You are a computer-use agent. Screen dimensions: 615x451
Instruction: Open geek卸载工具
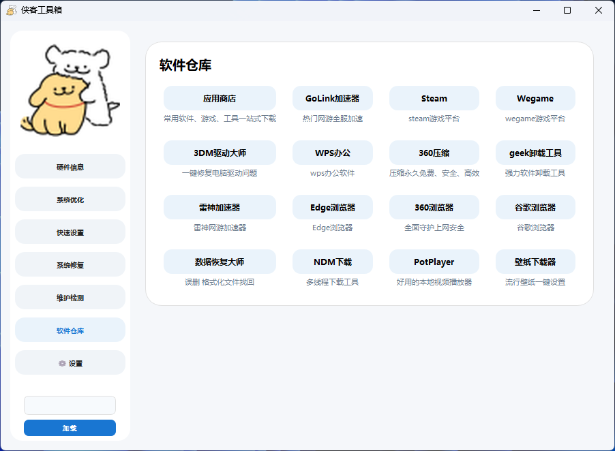coord(535,153)
